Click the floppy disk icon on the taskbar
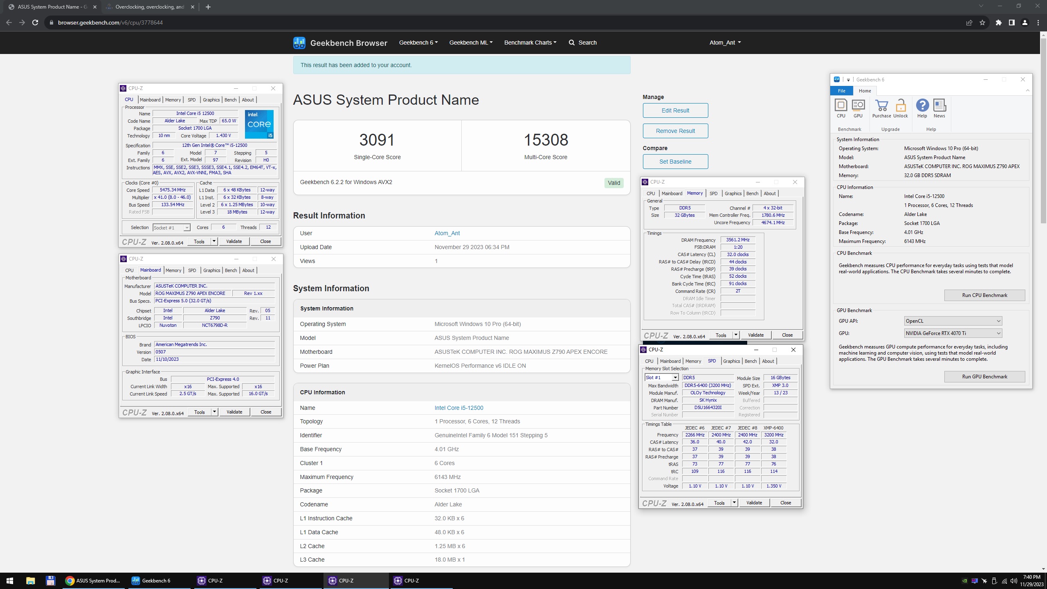This screenshot has width=1047, height=589. coord(50,580)
